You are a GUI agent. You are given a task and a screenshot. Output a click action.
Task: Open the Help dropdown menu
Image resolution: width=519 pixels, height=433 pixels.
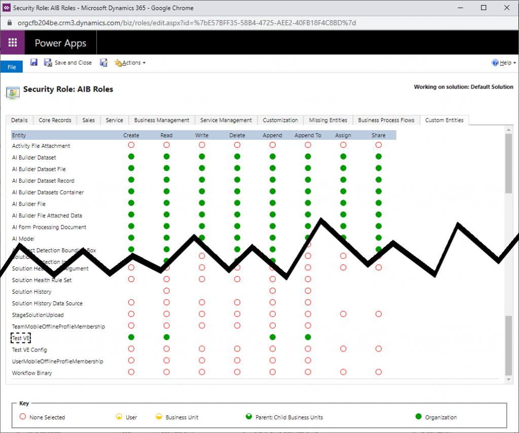tap(504, 63)
